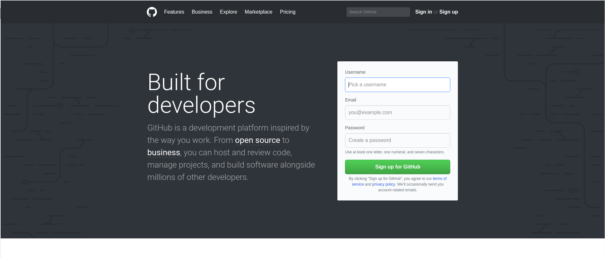Click the Password label
Image resolution: width=605 pixels, height=258 pixels.
[x=355, y=128]
